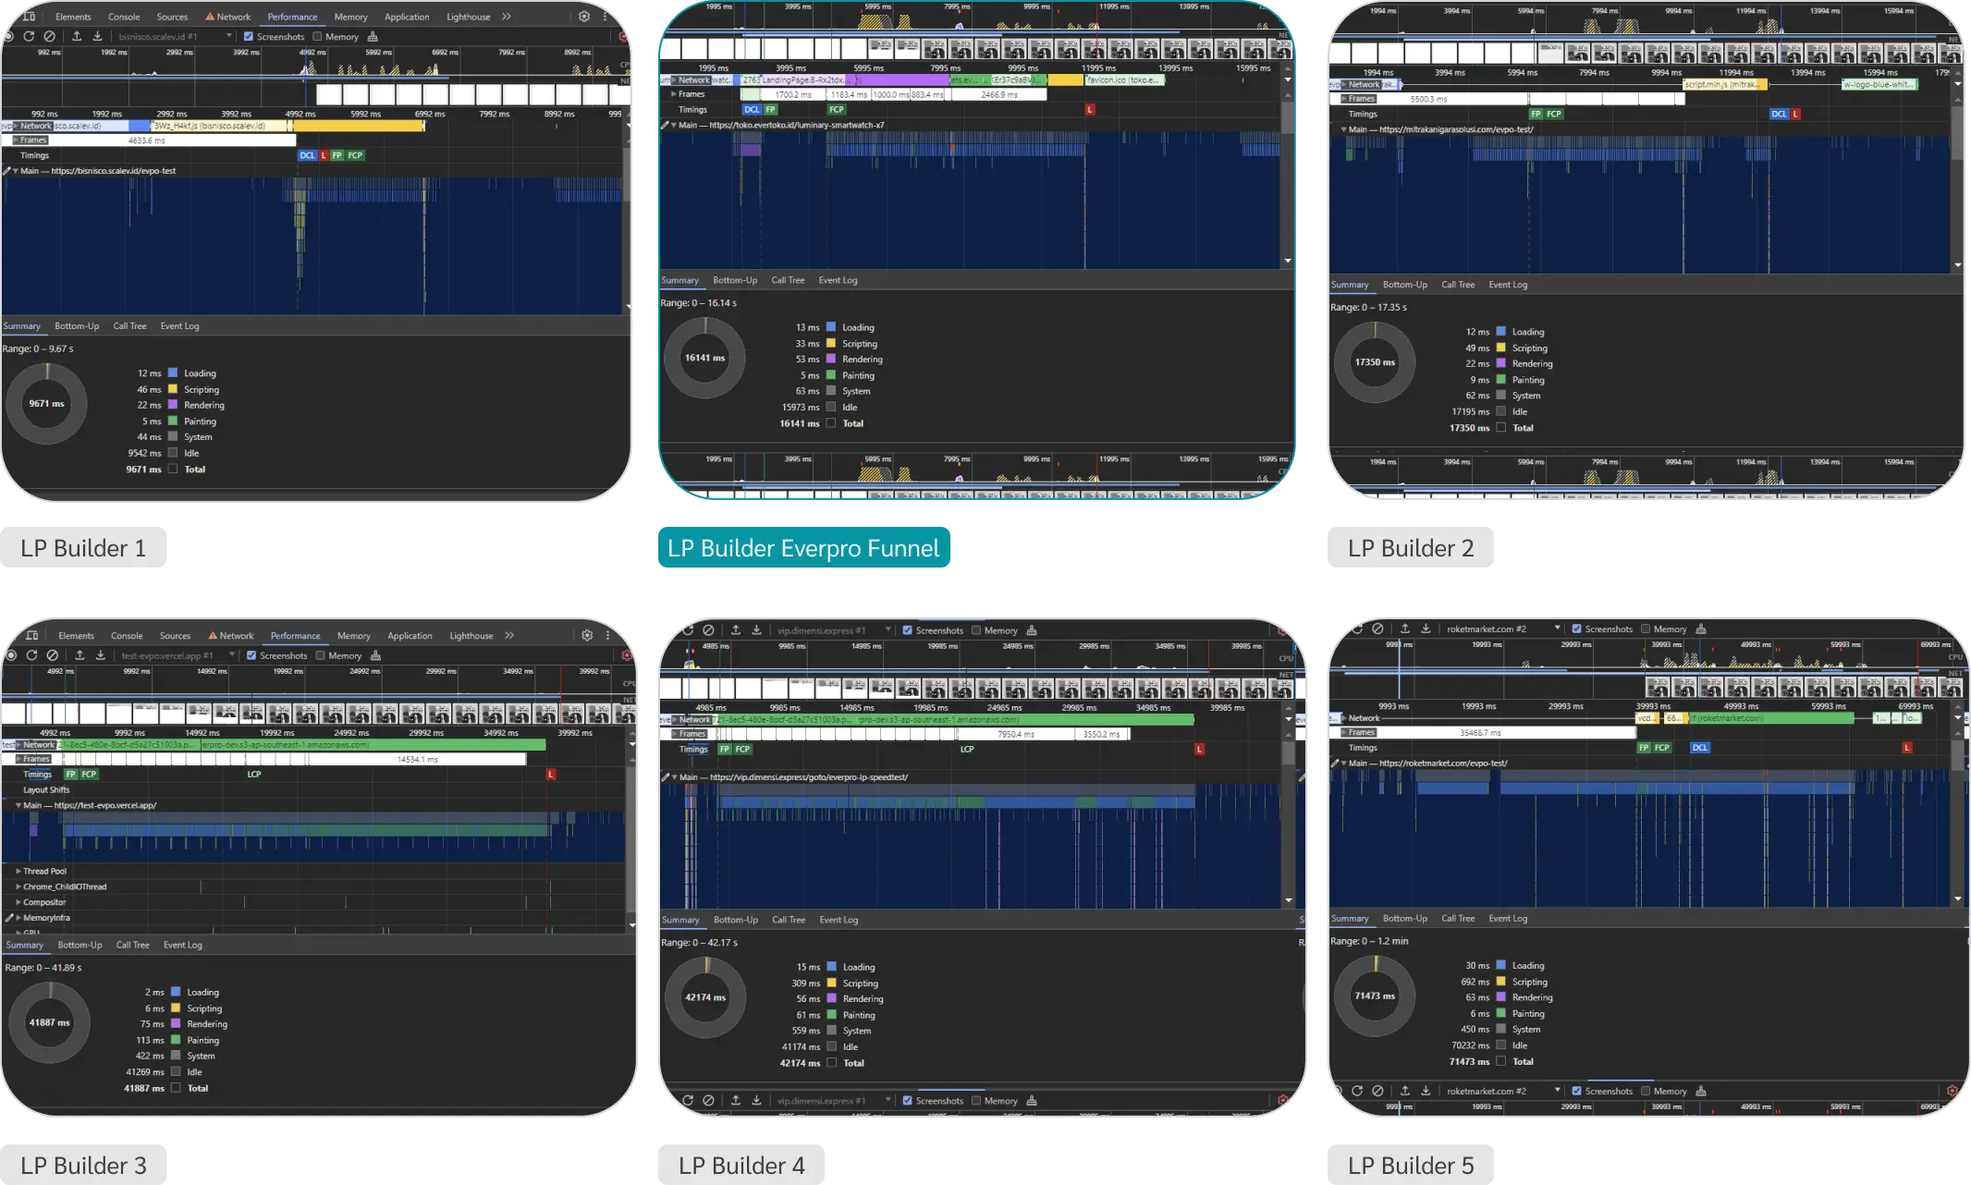Open DevTools kebab menu in LP Builder 1
The width and height of the screenshot is (1971, 1185).
tap(605, 17)
